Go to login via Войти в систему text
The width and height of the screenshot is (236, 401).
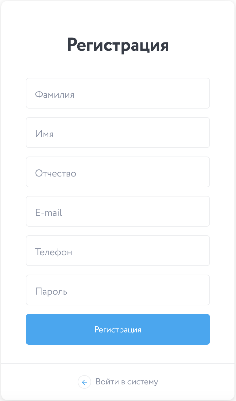click(x=127, y=382)
